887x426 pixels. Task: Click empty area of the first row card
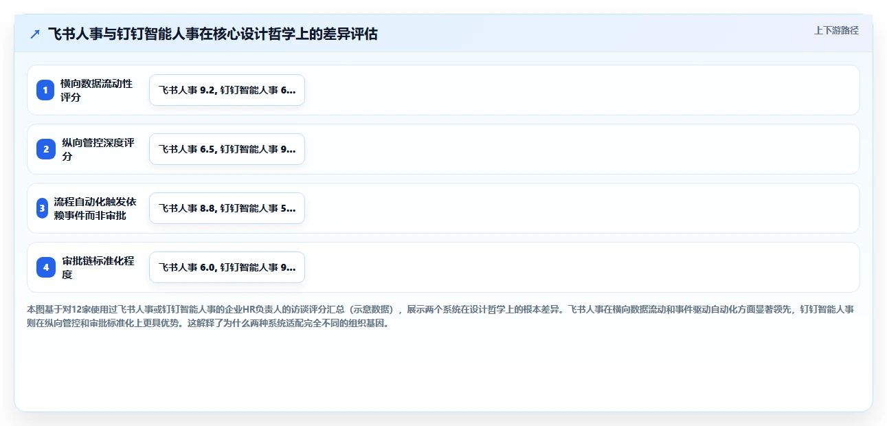coord(581,90)
